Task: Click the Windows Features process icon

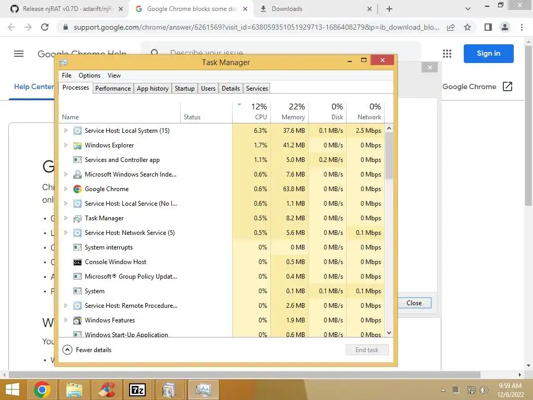Action: click(78, 320)
